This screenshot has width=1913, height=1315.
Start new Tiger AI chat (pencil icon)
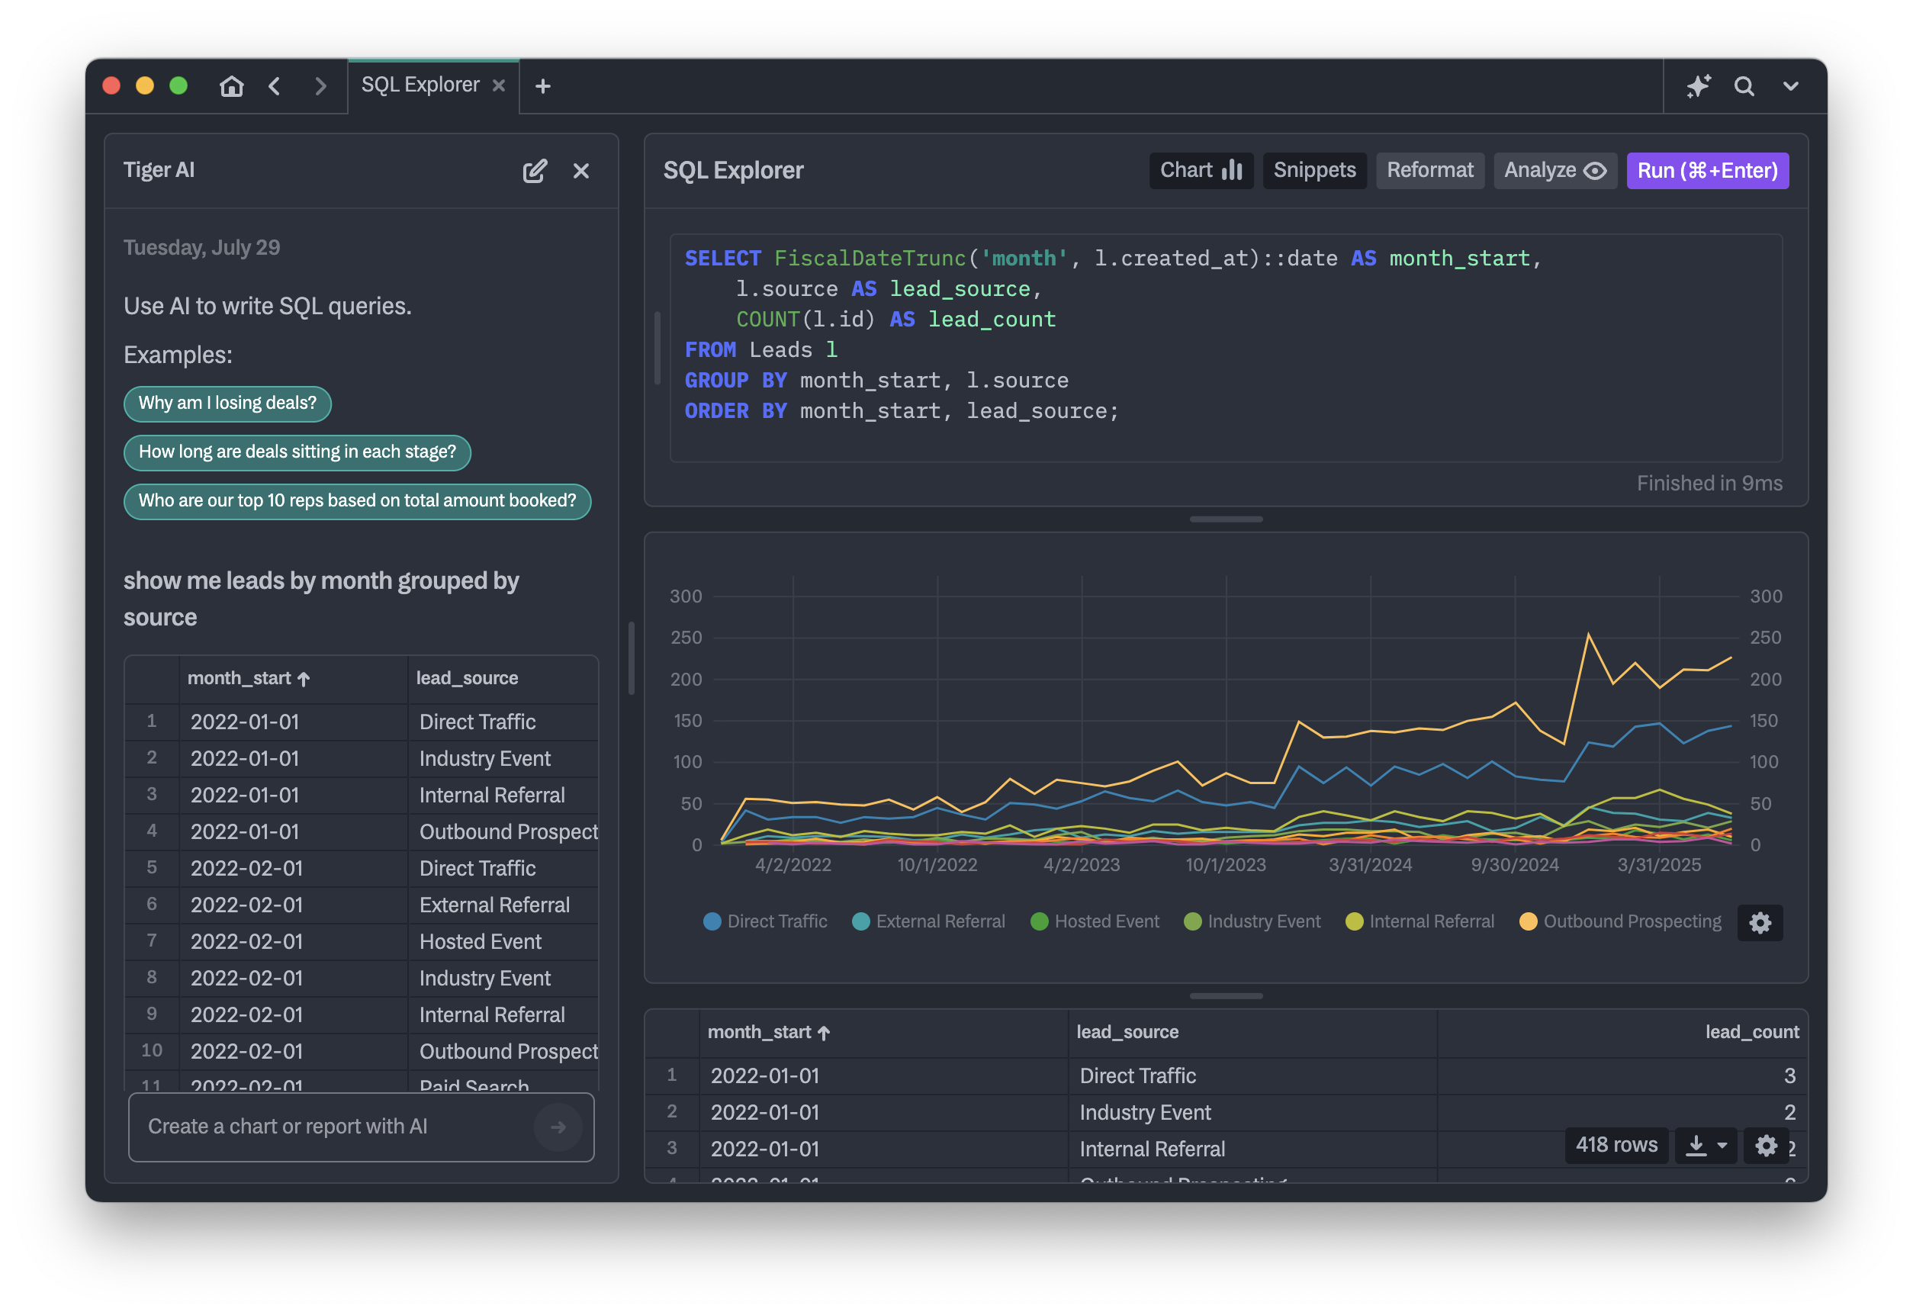535,171
